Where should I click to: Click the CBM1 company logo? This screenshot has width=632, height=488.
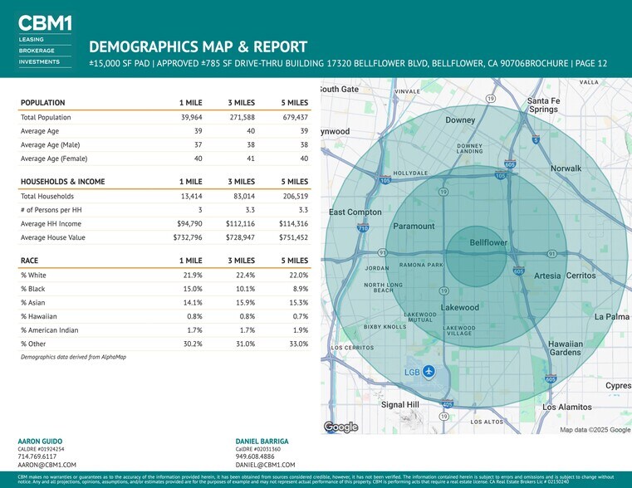(45, 22)
